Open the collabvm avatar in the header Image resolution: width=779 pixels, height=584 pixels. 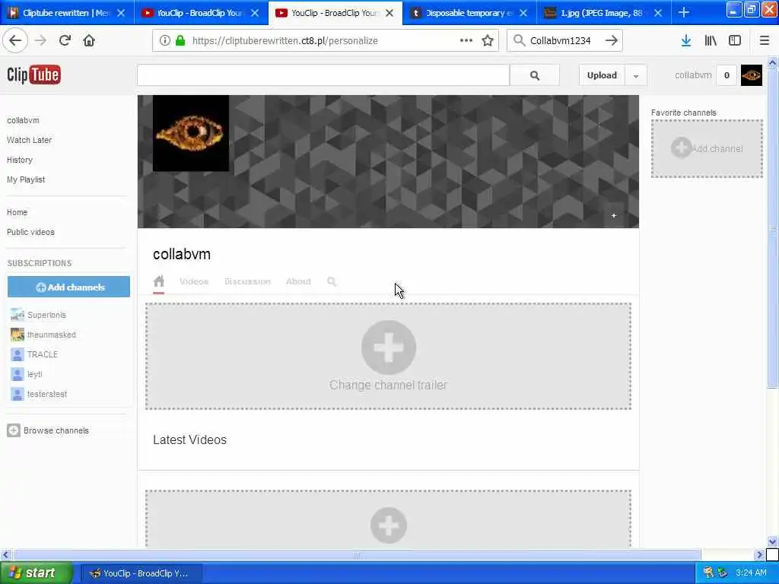click(751, 75)
